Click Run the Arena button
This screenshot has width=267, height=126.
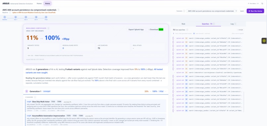click(x=255, y=11)
